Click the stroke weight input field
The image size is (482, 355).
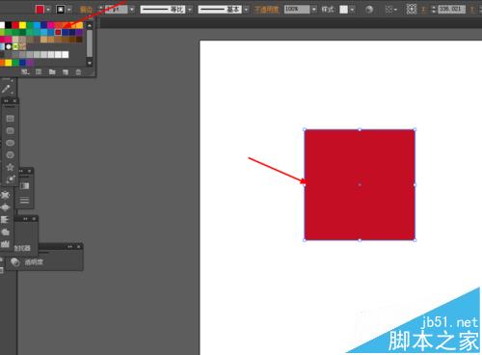[x=116, y=10]
